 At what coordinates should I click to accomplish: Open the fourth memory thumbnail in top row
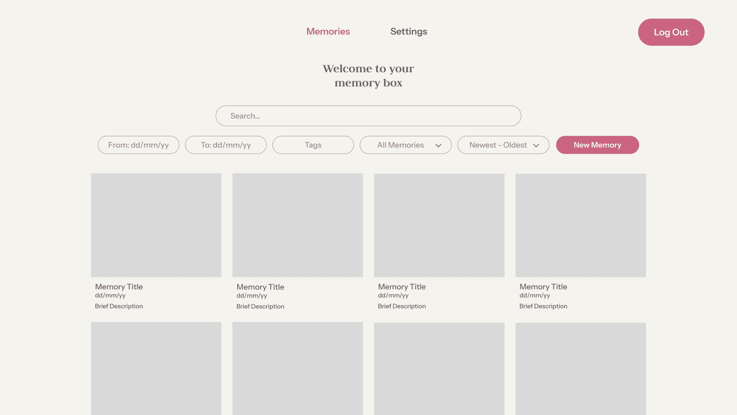(x=580, y=225)
